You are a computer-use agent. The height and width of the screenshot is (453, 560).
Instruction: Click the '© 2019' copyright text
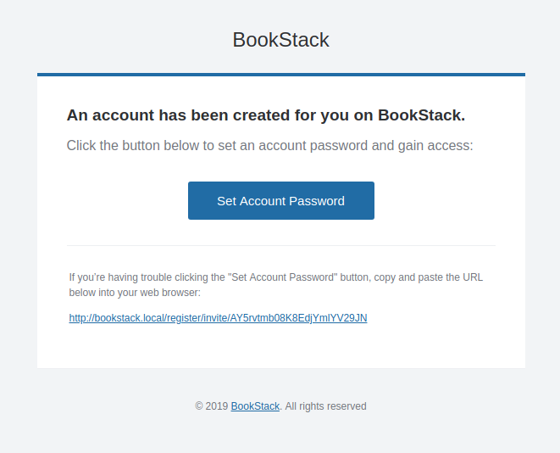coord(212,406)
